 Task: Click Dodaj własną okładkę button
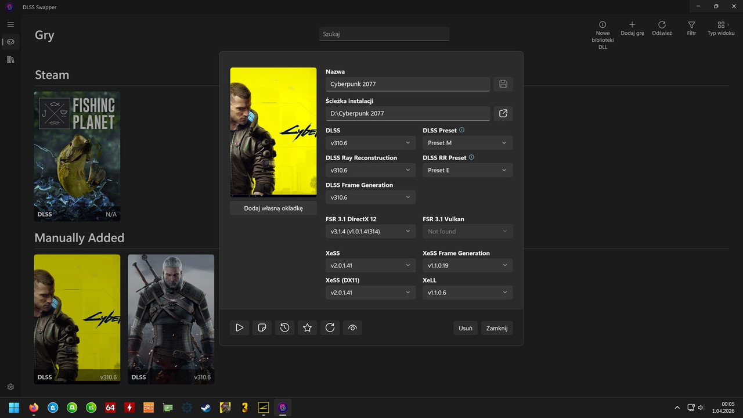[273, 208]
